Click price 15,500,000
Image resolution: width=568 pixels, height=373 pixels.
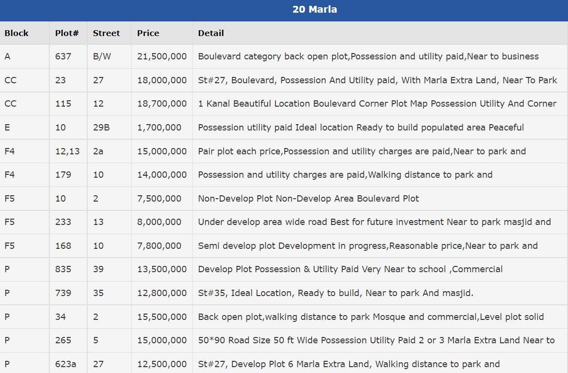coord(161,317)
